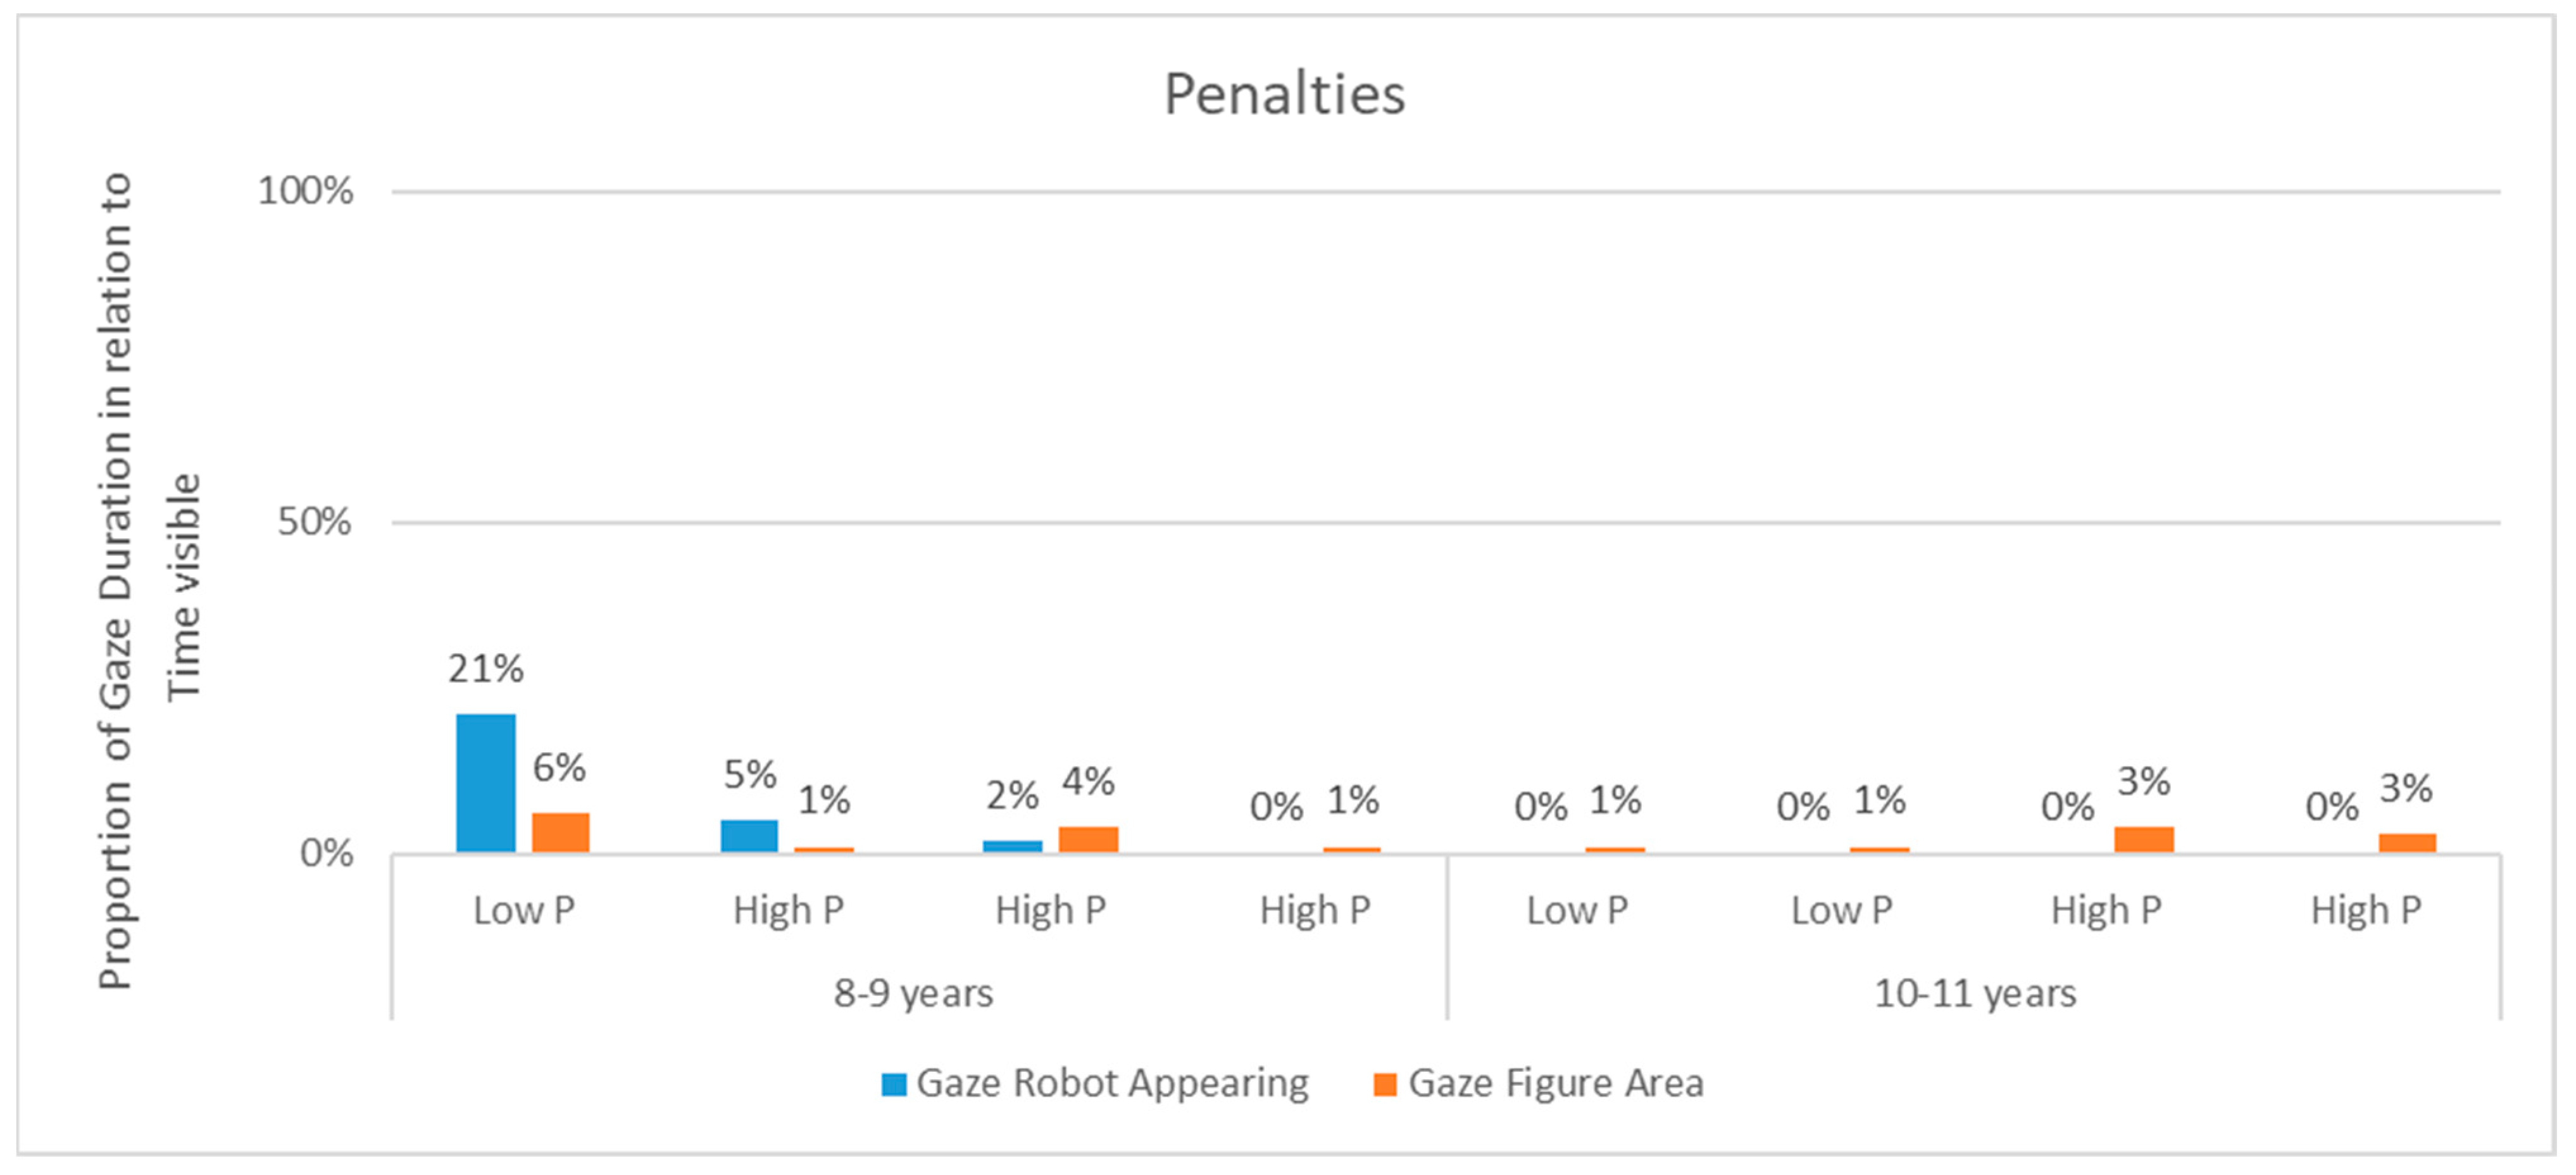The height and width of the screenshot is (1175, 2576).
Task: Select the blue 5% bar
Action: click(x=749, y=836)
